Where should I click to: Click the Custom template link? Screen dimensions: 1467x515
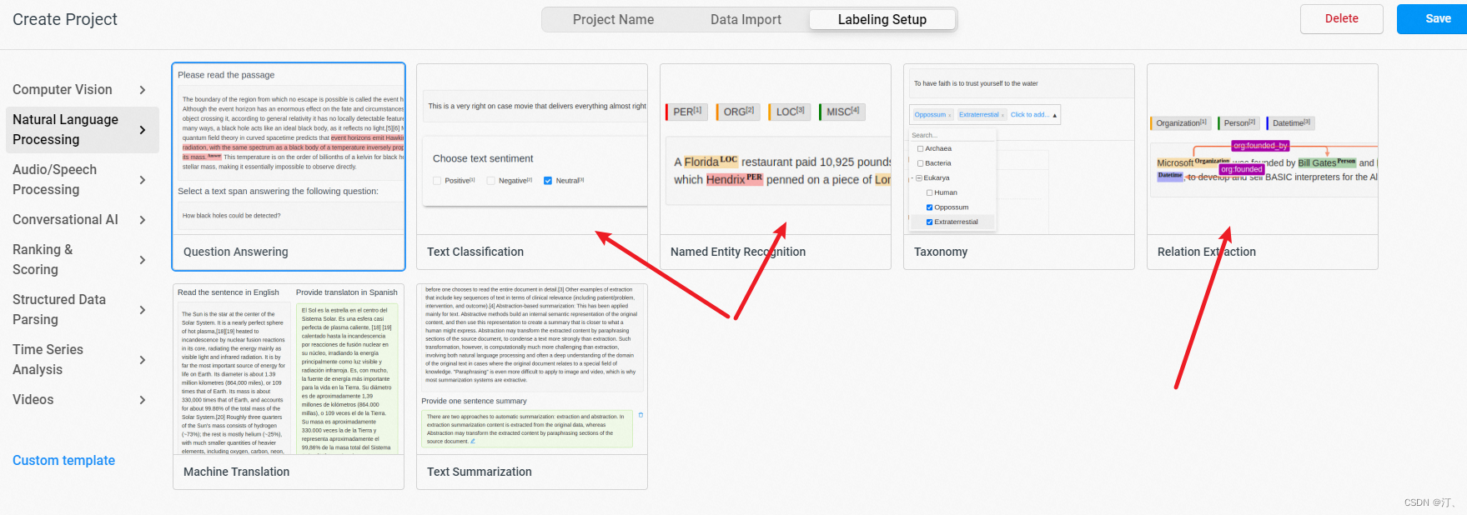click(63, 460)
